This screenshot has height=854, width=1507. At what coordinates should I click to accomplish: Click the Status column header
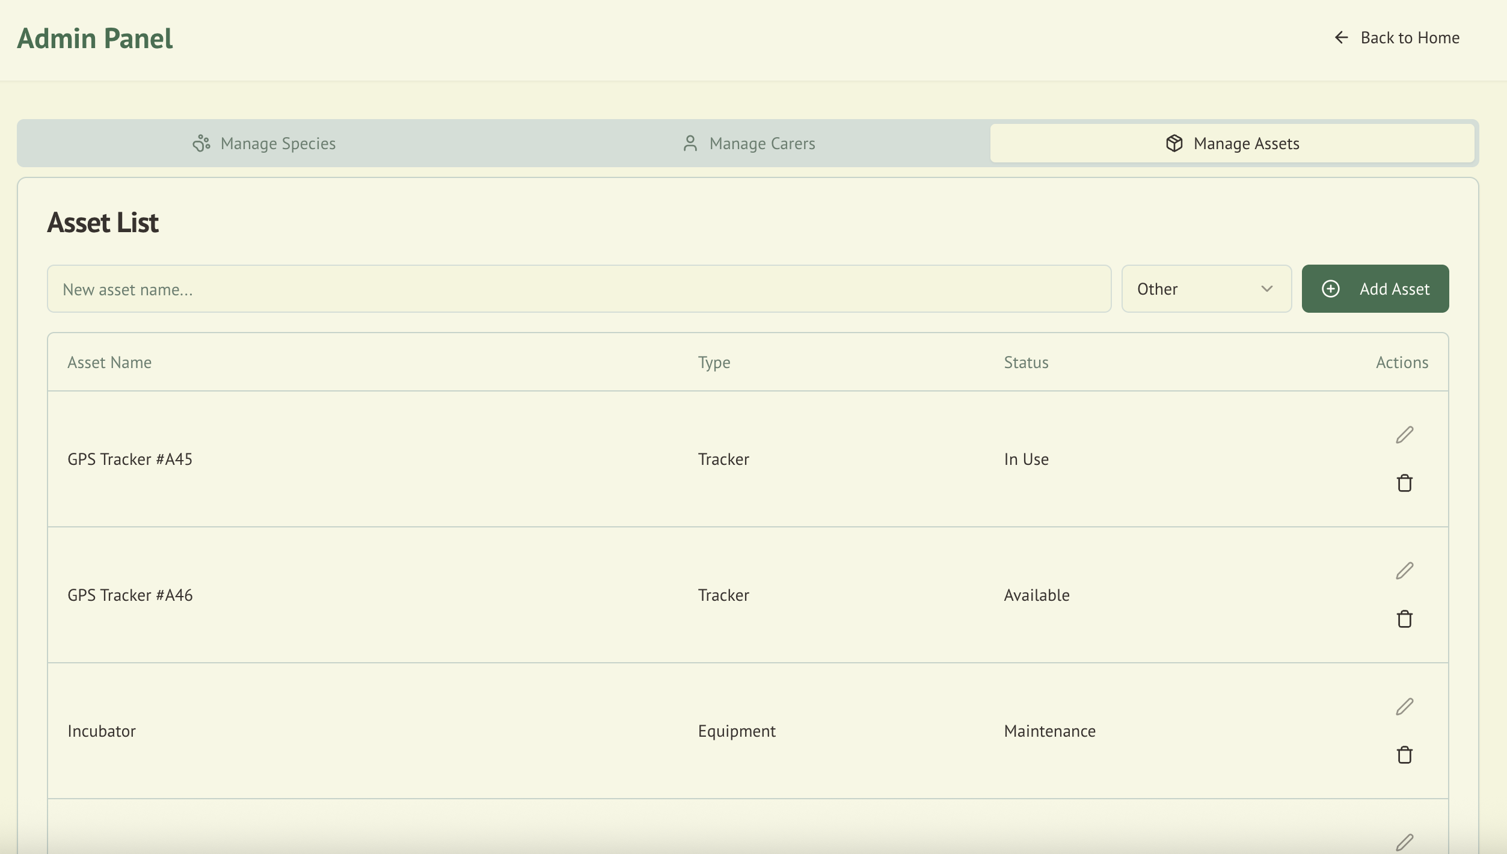coord(1026,363)
